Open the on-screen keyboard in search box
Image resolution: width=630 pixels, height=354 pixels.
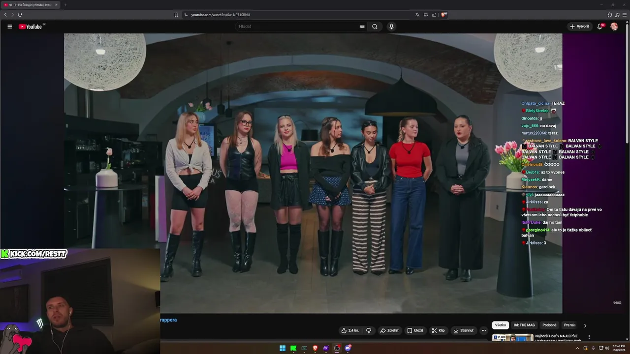click(x=362, y=27)
